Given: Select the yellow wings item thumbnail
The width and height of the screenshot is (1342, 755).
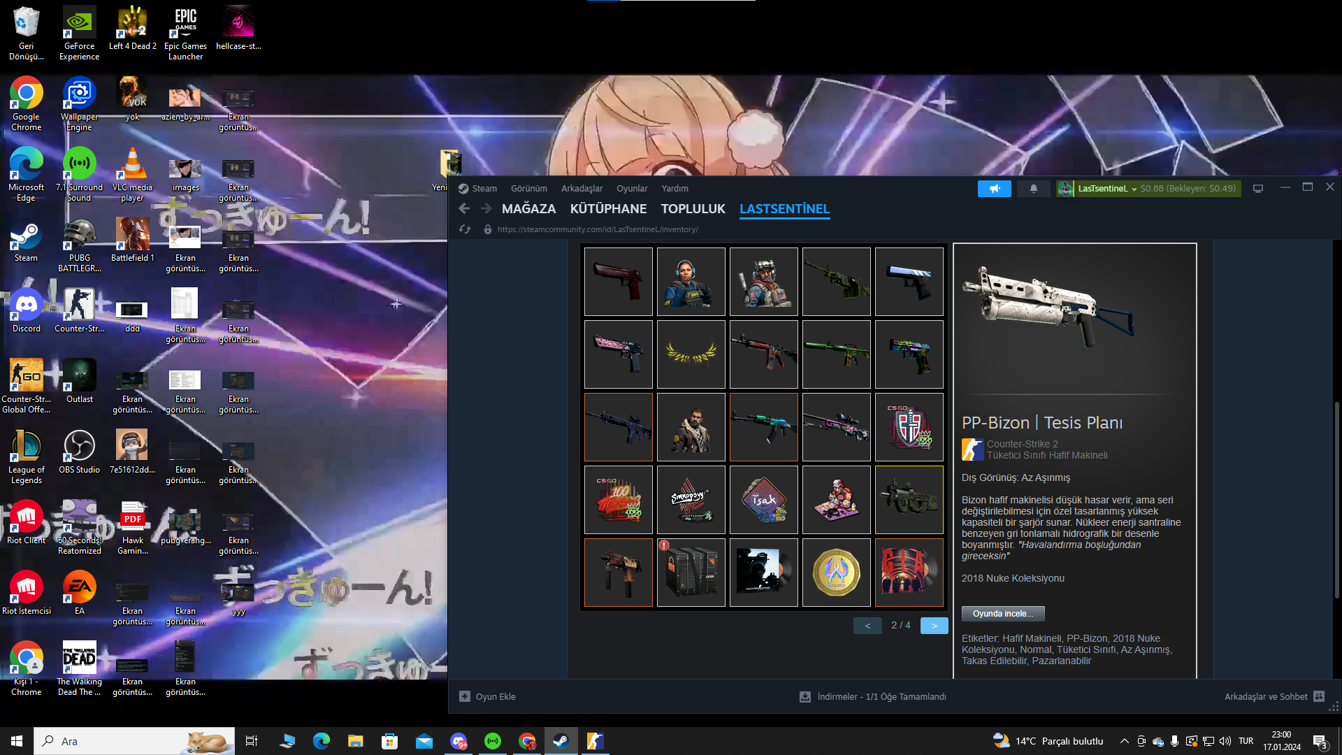Looking at the screenshot, I should [691, 354].
